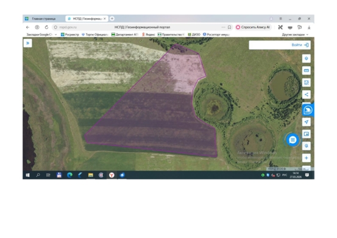The height and width of the screenshot is (238, 337).
Task: Expand the Закладки Google Chrome folder
Action: click(x=41, y=35)
